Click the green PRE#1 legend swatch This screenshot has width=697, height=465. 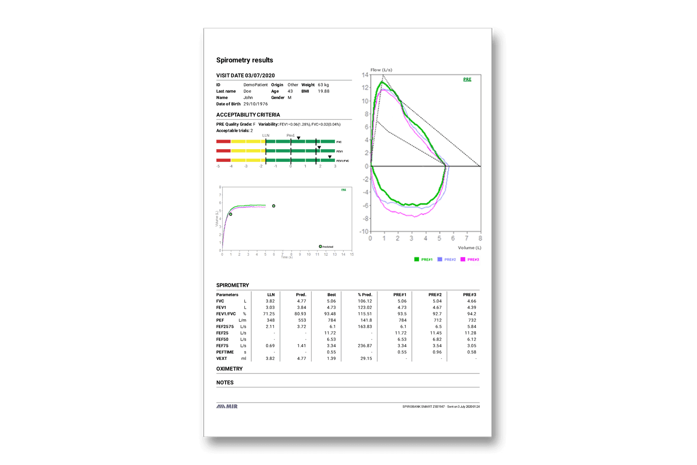(416, 260)
